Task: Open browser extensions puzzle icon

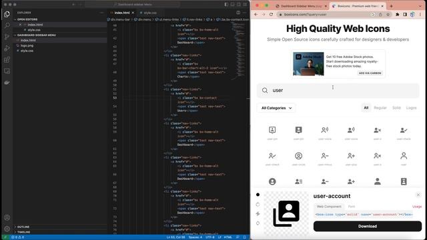Action: pos(398,15)
